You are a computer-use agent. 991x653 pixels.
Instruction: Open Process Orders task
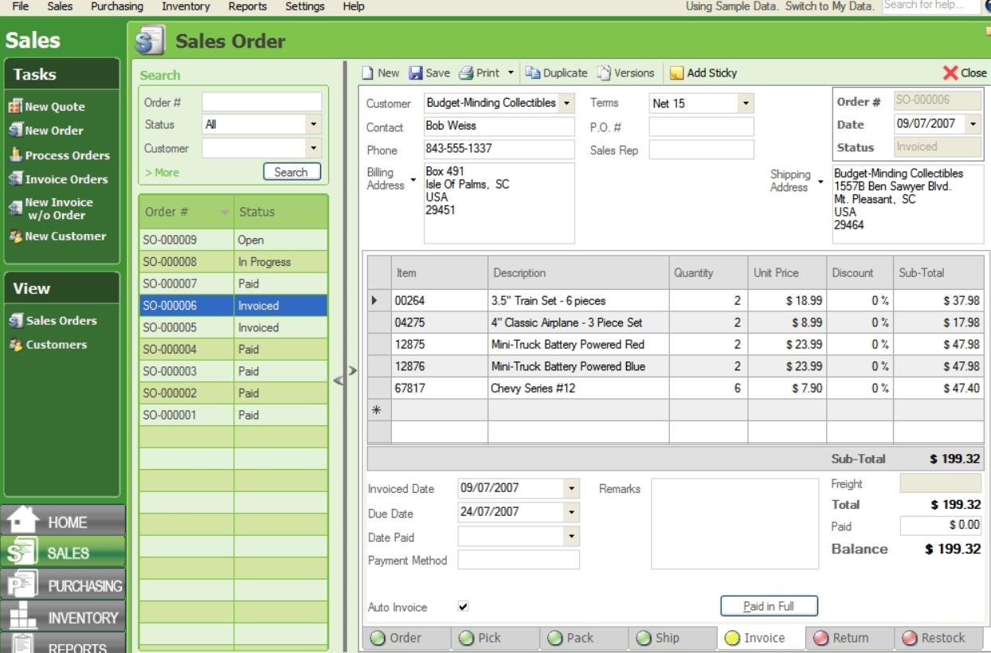59,155
